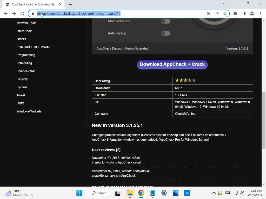
Task: Open PORTABLE-SOFTWARE category
Action: 34,47
